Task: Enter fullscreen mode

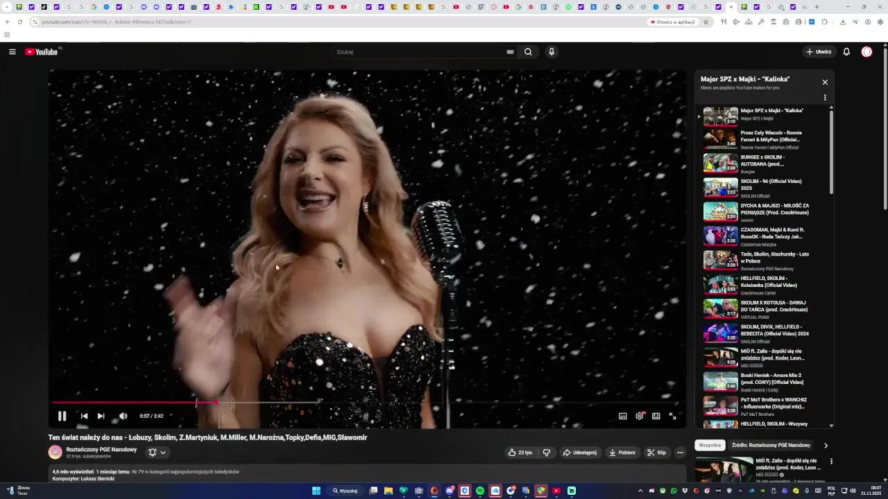Action: coord(672,416)
